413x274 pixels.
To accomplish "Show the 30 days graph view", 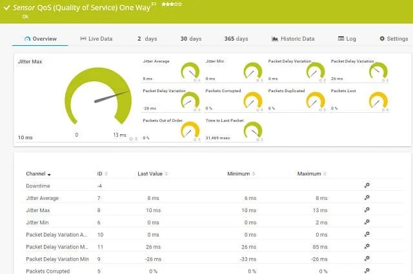I will click(191, 39).
